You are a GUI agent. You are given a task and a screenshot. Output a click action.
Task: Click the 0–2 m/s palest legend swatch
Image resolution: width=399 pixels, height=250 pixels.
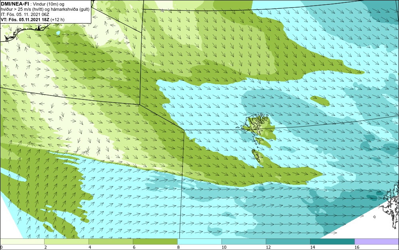pos(22,241)
